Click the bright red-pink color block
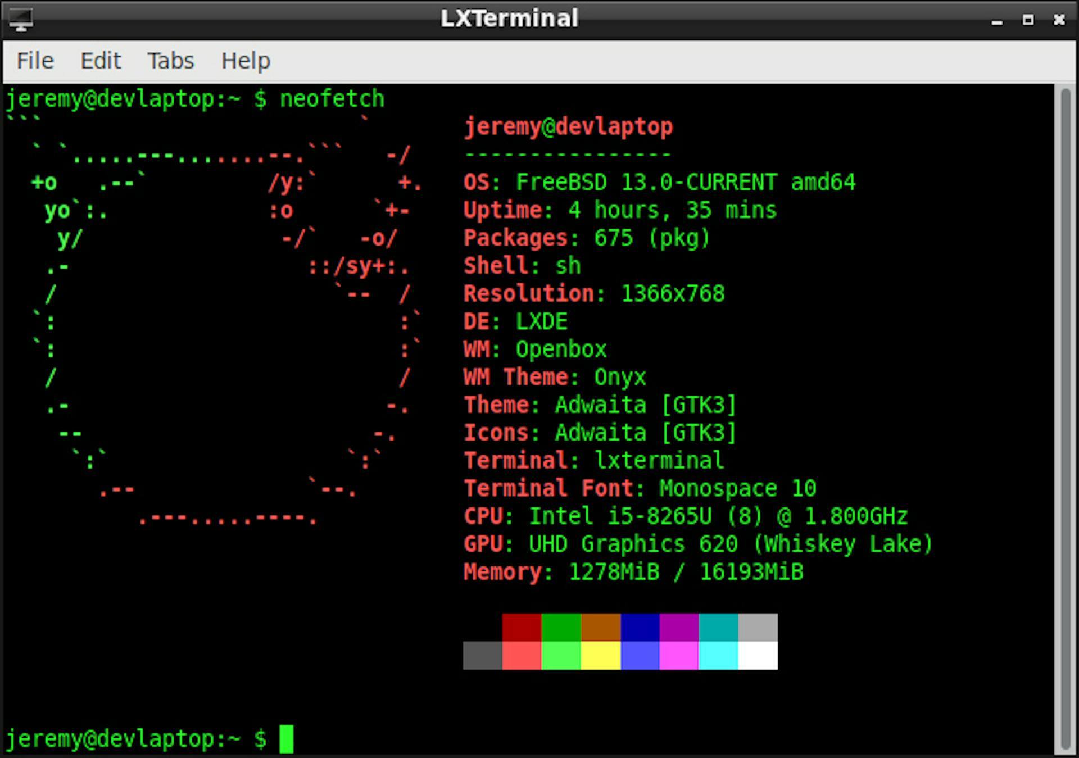This screenshot has height=758, width=1079. point(522,655)
